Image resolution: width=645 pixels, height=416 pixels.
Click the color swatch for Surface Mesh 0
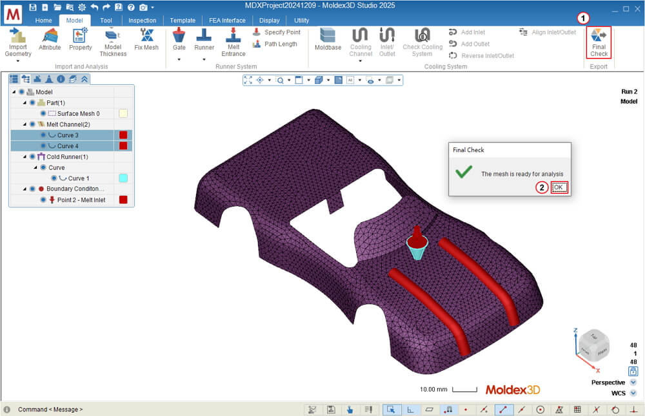coord(123,113)
